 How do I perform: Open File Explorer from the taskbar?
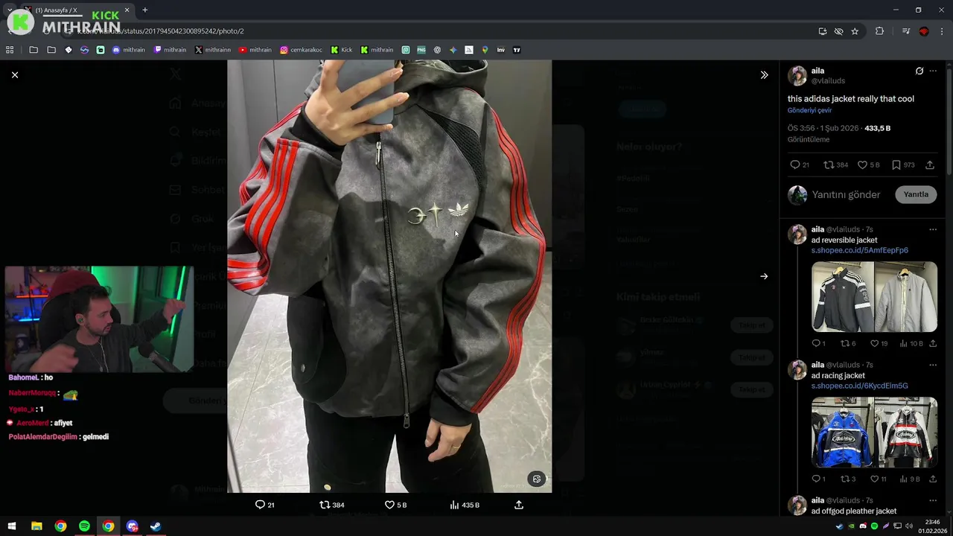tap(36, 526)
